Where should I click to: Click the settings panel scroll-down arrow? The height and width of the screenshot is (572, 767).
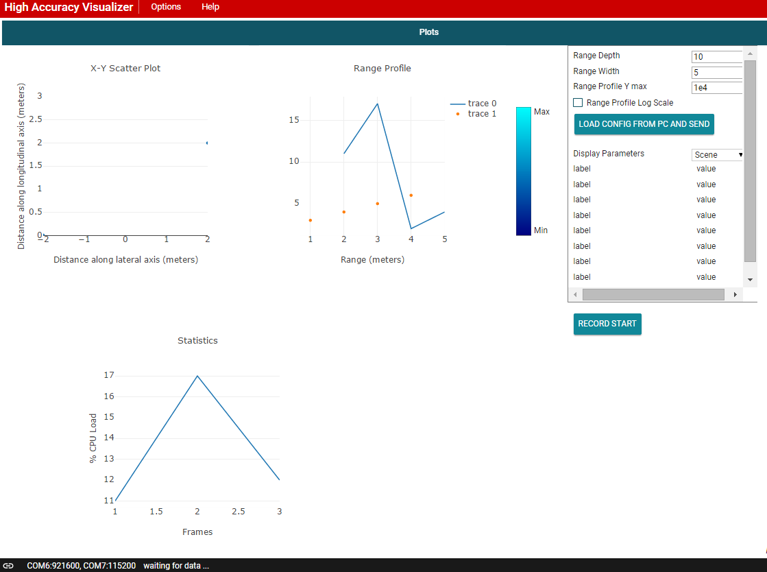coord(750,280)
